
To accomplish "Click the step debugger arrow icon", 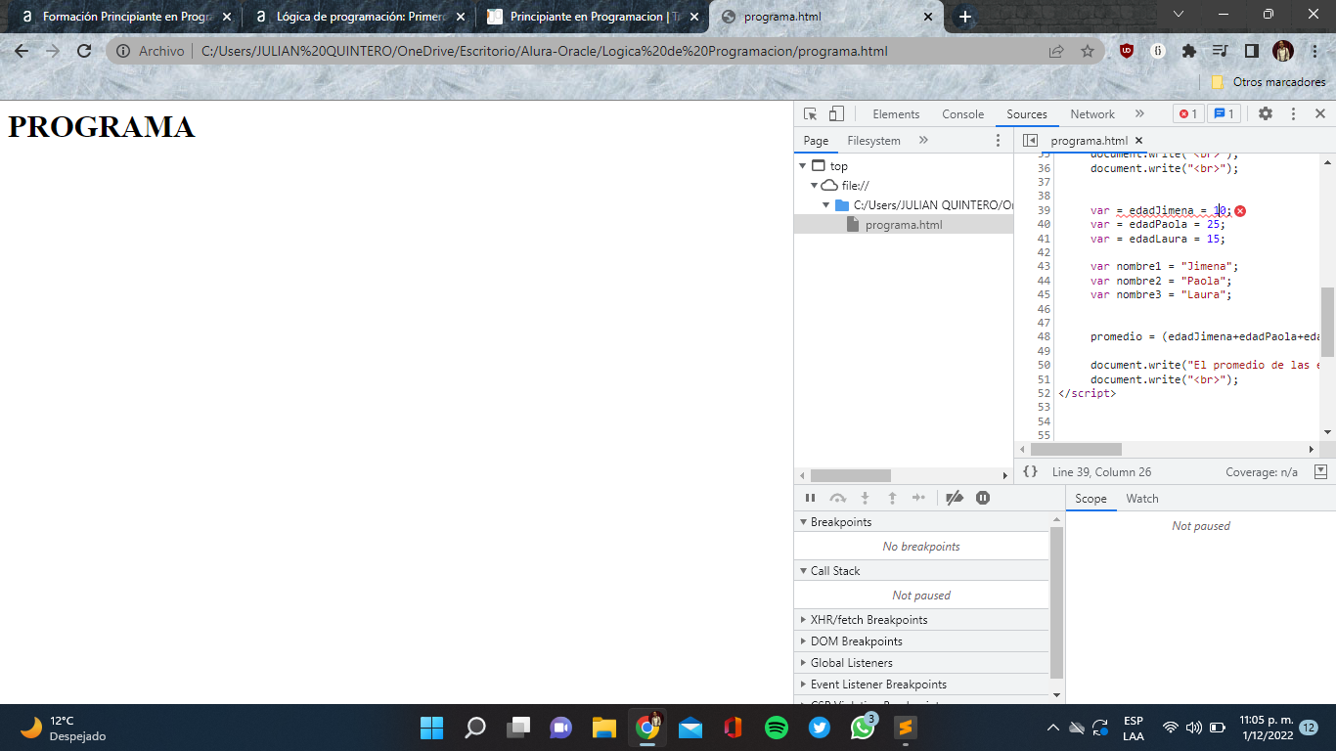I will pos(918,498).
